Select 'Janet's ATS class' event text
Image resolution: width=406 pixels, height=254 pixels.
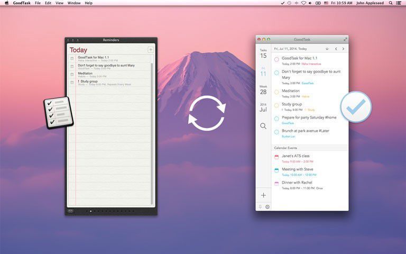[x=296, y=156]
